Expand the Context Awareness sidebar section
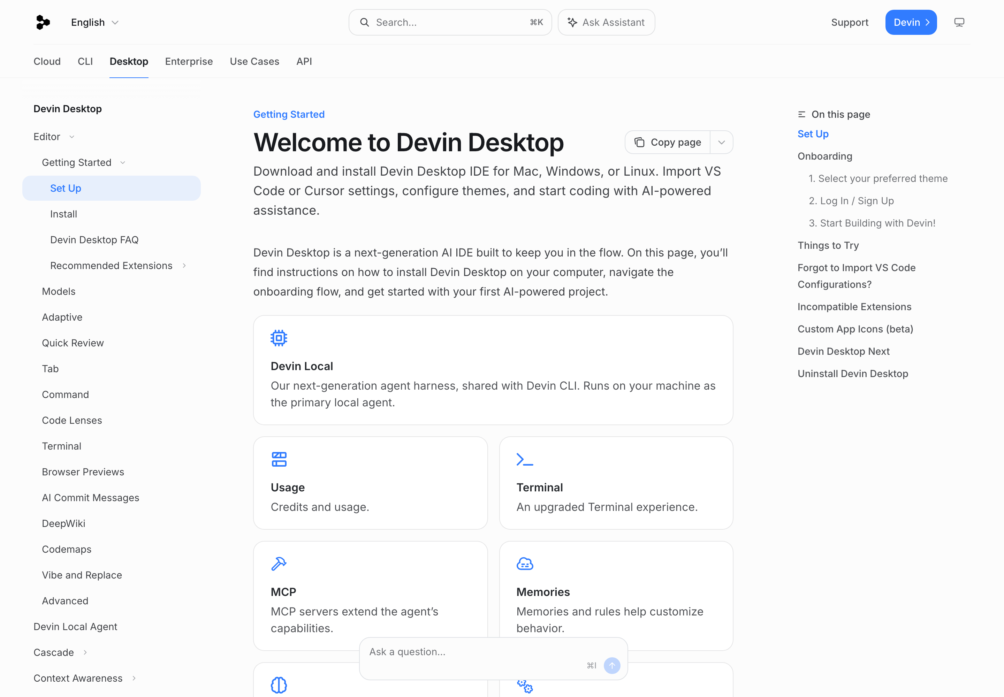Screen dimensions: 1004x697 point(134,678)
